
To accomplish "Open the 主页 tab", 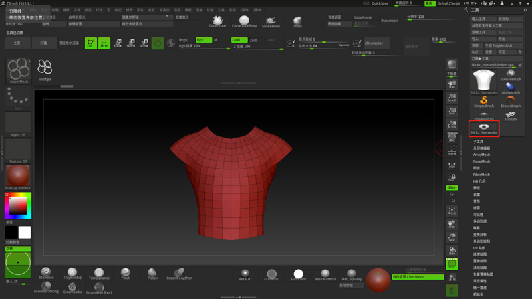I will click(17, 43).
